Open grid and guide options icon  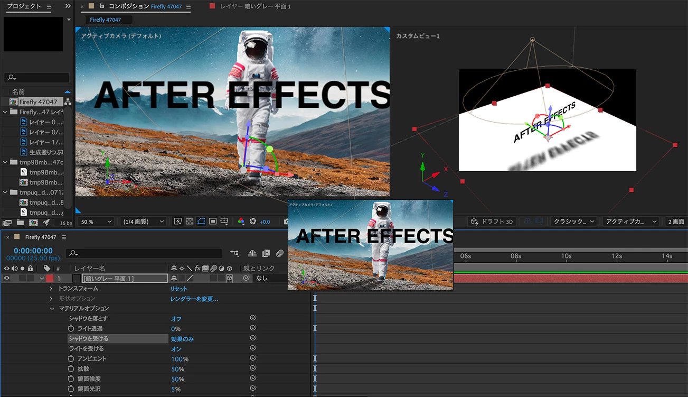coord(224,221)
